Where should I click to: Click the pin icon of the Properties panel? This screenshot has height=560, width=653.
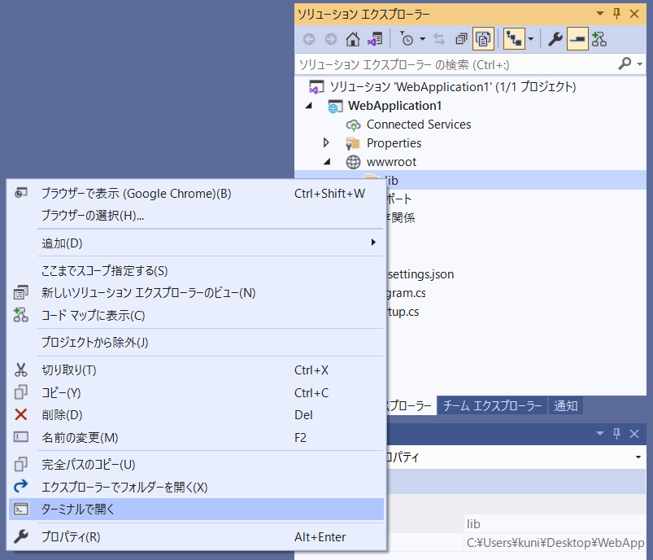click(x=616, y=434)
